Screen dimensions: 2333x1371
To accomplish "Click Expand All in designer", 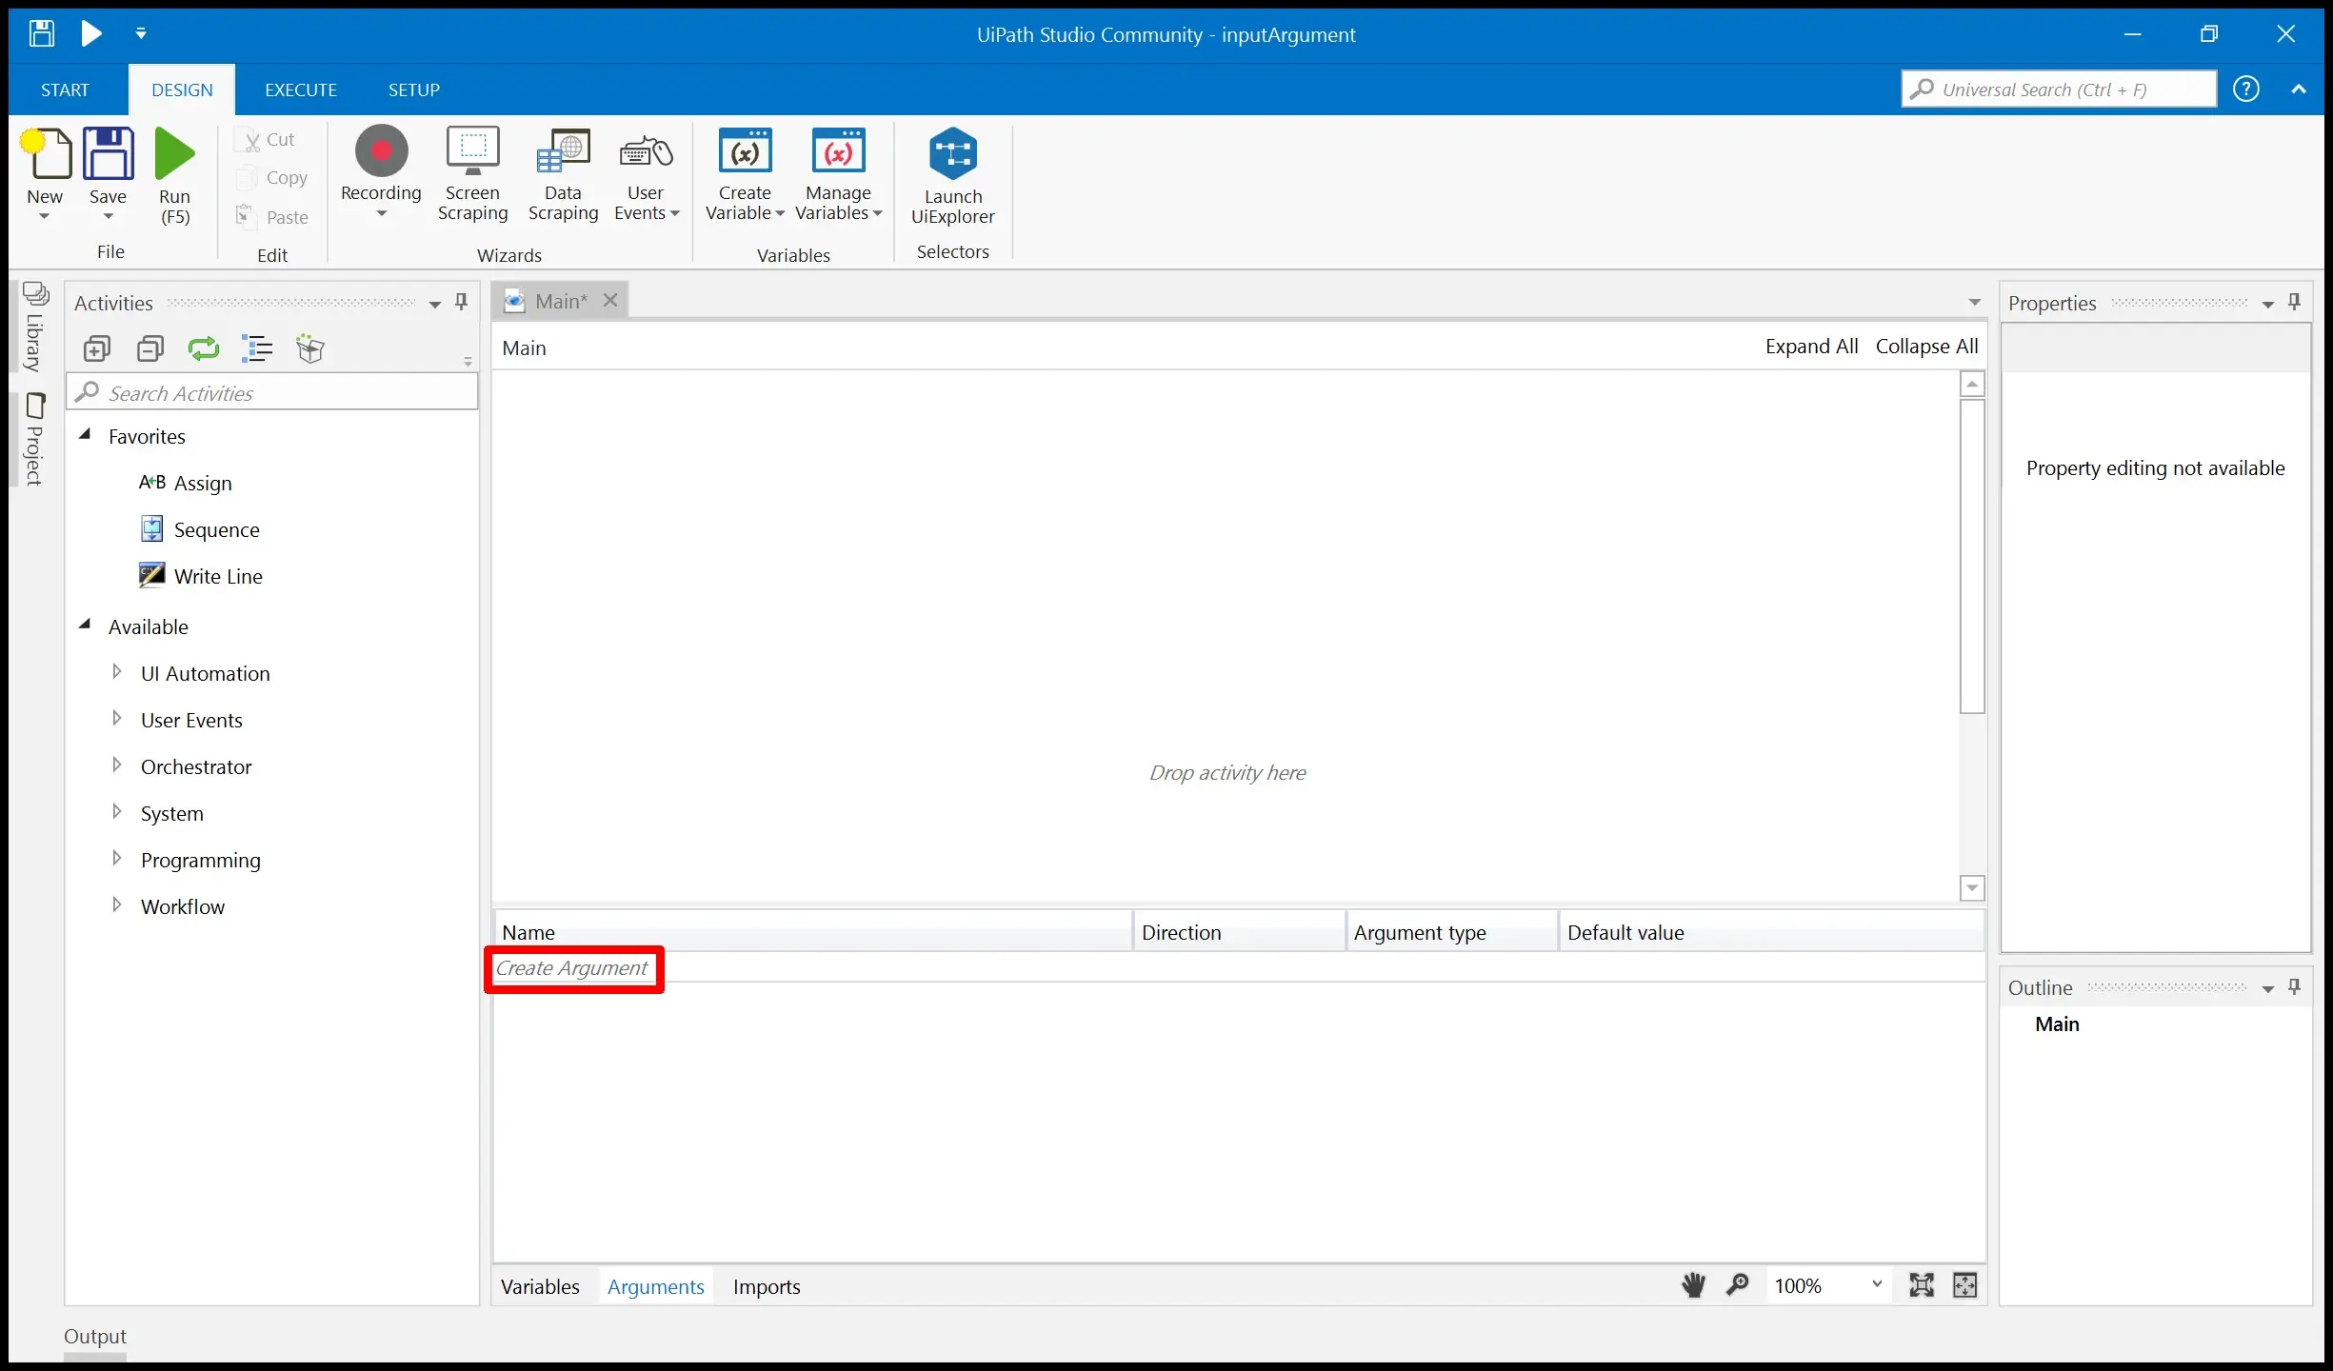I will (x=1811, y=347).
